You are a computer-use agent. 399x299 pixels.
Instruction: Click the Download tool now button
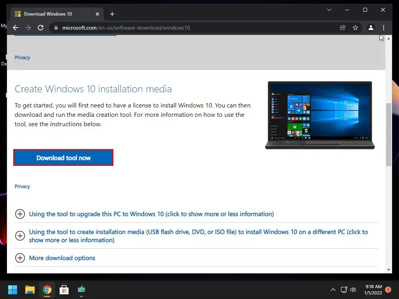point(64,158)
